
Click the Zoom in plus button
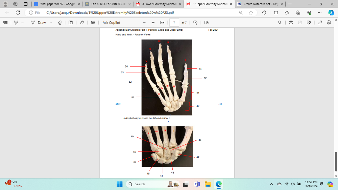(153, 23)
